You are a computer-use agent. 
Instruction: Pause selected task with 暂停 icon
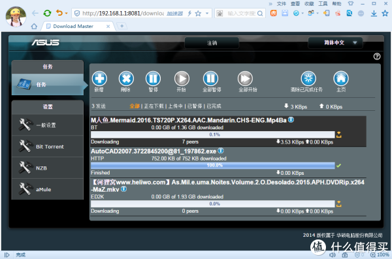(x=153, y=78)
